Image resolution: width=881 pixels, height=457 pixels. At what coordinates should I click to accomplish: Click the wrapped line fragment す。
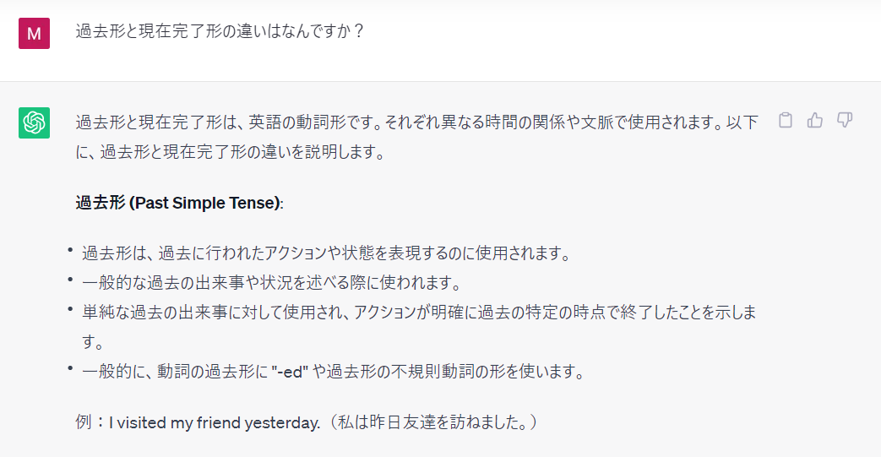(x=93, y=342)
